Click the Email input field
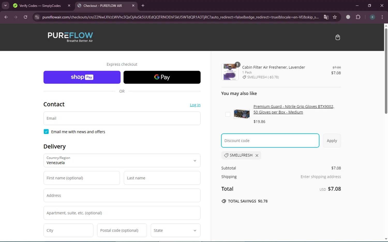The image size is (388, 242). click(x=122, y=118)
